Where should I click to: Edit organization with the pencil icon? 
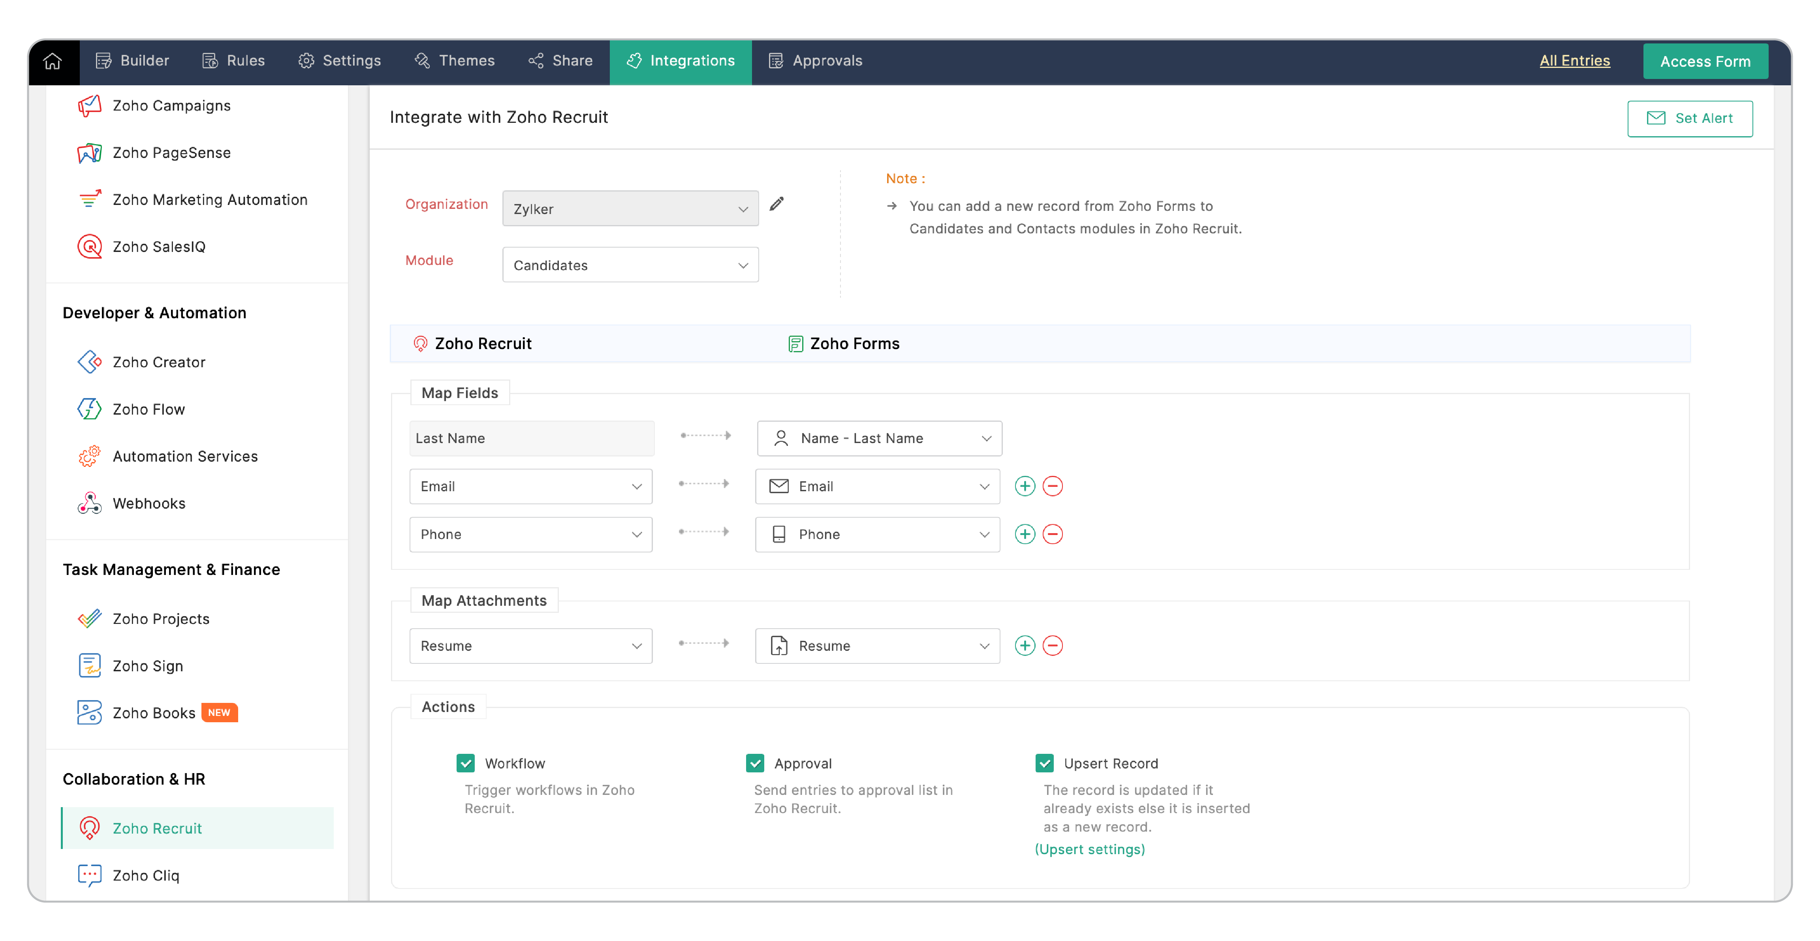[777, 204]
